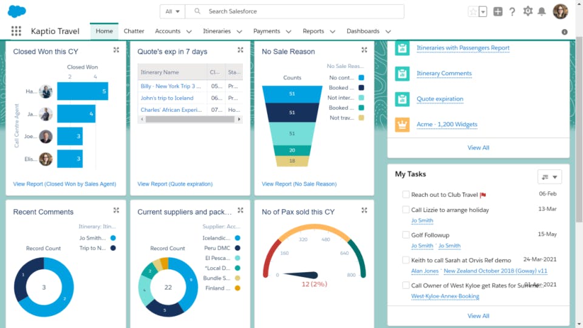Open View Report (Closed Won by Sales Agent)
The image size is (583, 328).
(65, 183)
